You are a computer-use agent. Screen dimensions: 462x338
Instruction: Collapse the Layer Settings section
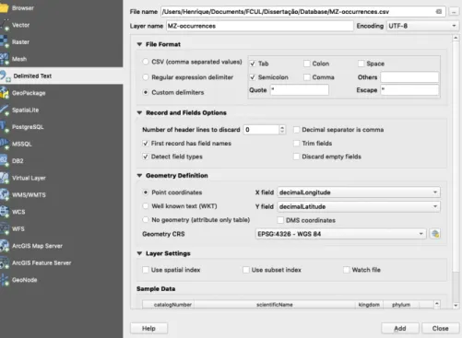click(x=139, y=253)
